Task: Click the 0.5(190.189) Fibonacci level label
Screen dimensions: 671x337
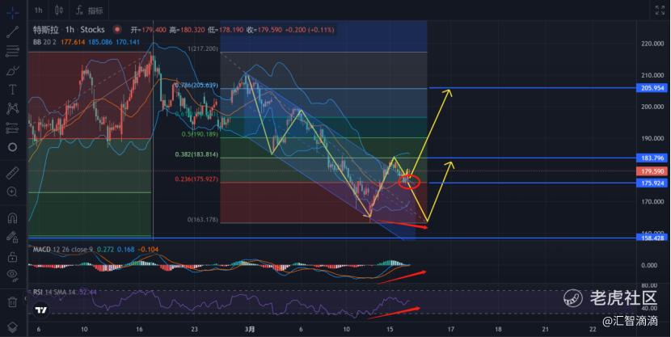Action: (x=200, y=134)
